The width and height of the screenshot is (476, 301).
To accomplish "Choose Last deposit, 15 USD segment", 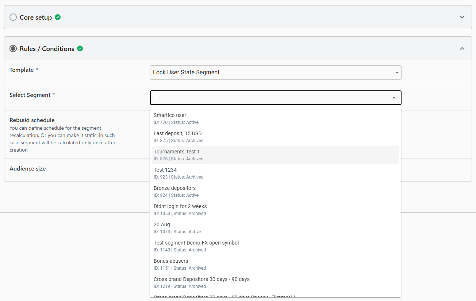I will pyautogui.click(x=275, y=137).
